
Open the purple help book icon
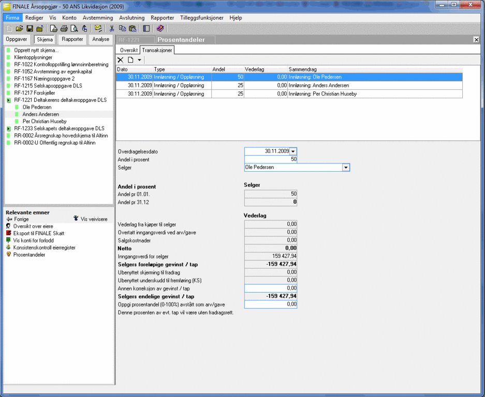click(x=160, y=28)
